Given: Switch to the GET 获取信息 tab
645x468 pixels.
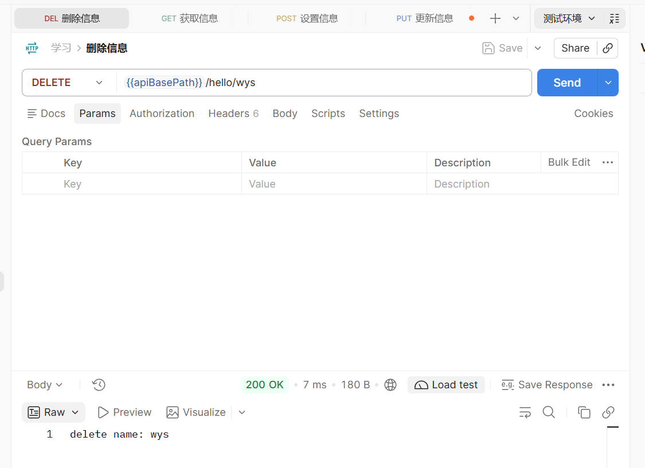Looking at the screenshot, I should [189, 18].
